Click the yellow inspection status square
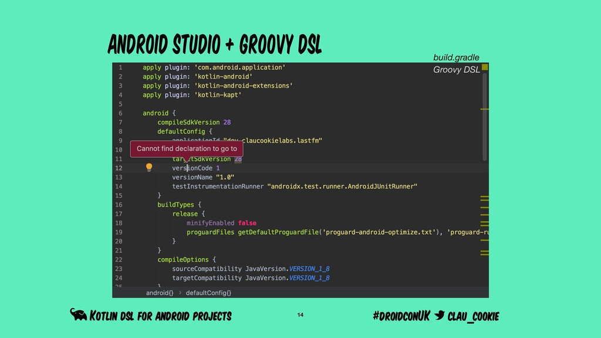 [x=485, y=67]
